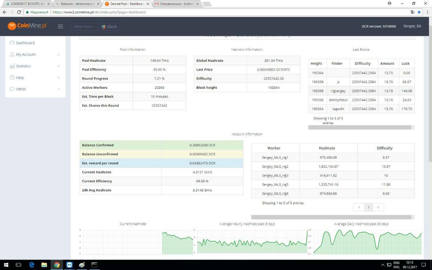Open the Other Pools dropdown
This screenshot has width=432, height=270.
click(84, 27)
